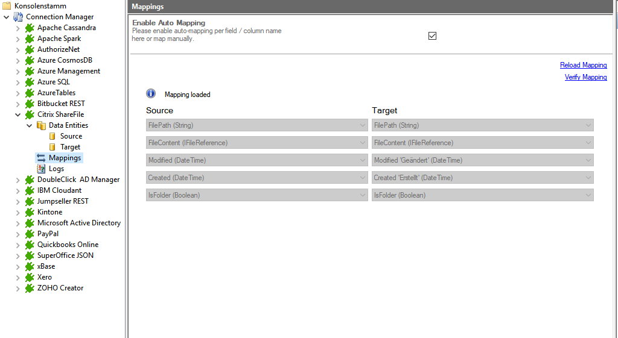Click the Data Entities folder icon
This screenshot has width=618, height=338.
[41, 125]
